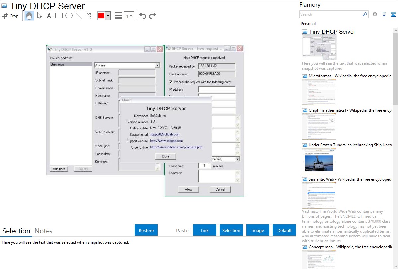Undo the last edit
The width and height of the screenshot is (398, 269).
click(143, 16)
